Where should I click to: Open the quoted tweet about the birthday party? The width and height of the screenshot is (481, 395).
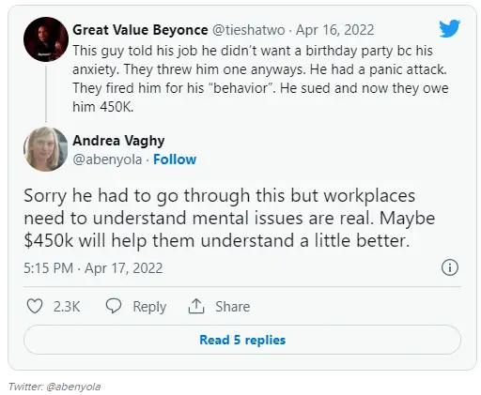click(x=260, y=79)
